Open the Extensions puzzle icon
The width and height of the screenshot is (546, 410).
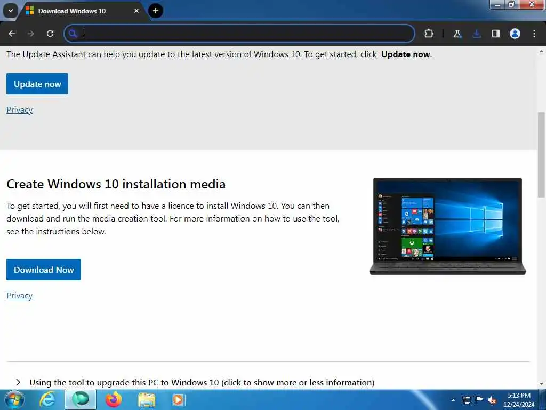(429, 34)
